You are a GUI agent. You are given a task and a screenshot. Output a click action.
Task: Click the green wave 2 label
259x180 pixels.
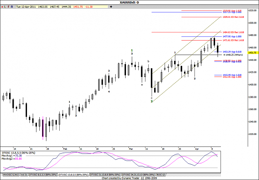152,101
